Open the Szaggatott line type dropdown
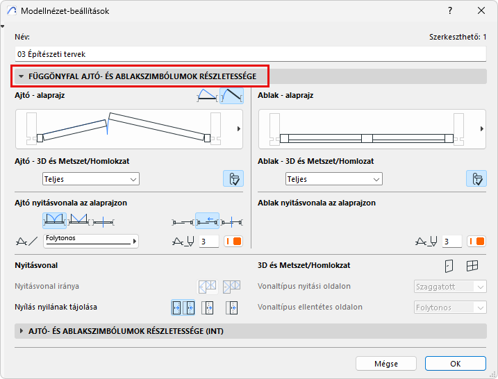The height and width of the screenshot is (379, 498). [450, 287]
